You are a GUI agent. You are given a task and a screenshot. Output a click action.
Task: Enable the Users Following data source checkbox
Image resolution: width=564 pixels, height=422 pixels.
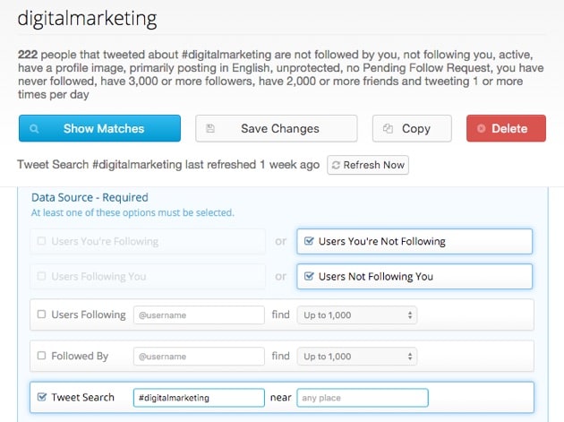pyautogui.click(x=42, y=314)
